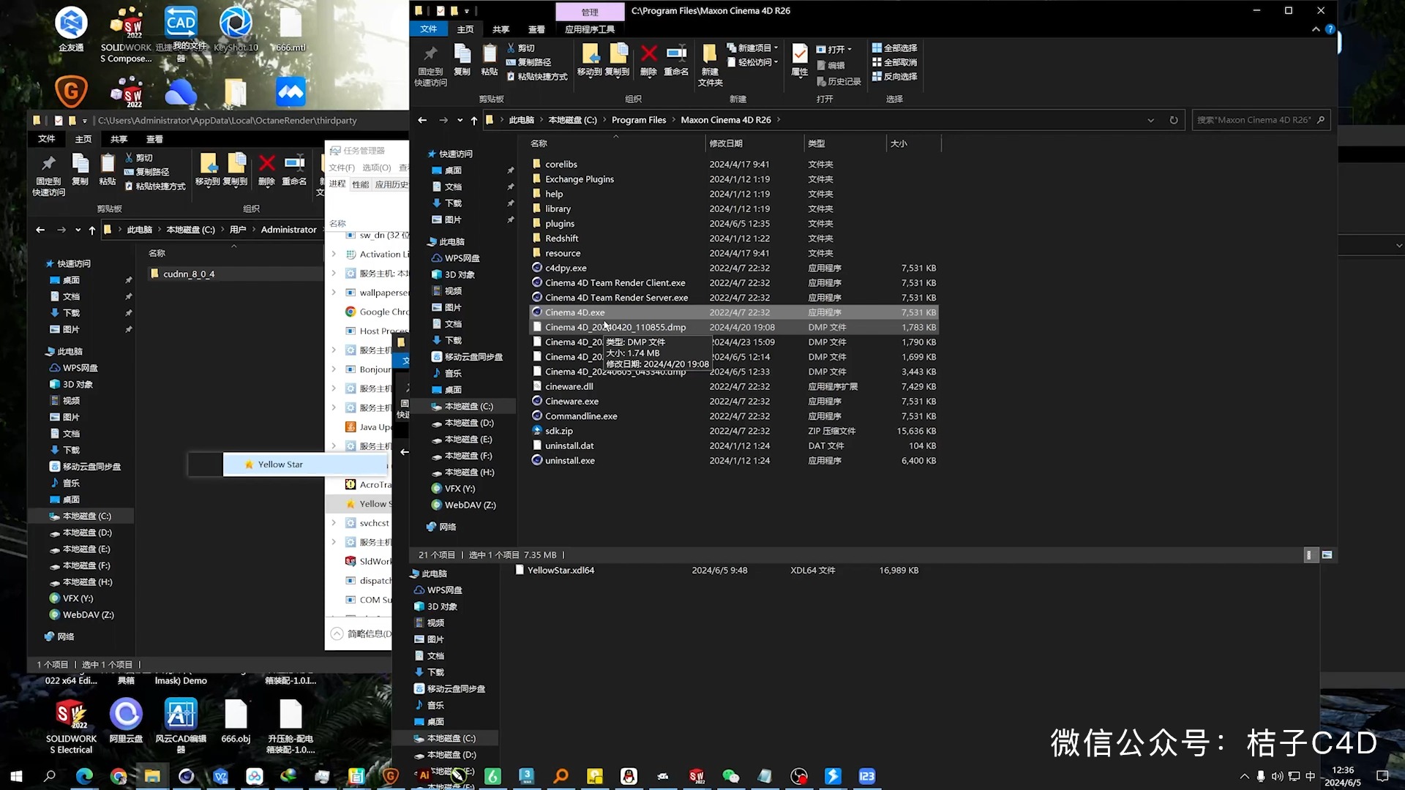The height and width of the screenshot is (790, 1405).
Task: Open Google Chrome from the taskbar
Action: (119, 776)
